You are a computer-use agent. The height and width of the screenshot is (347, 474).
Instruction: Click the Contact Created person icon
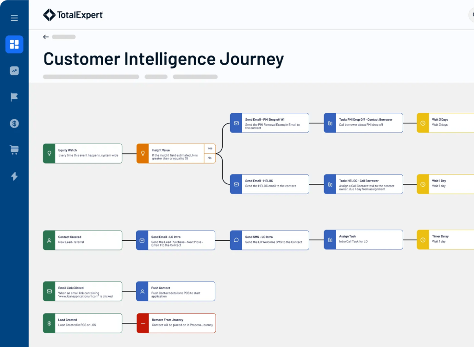(49, 240)
